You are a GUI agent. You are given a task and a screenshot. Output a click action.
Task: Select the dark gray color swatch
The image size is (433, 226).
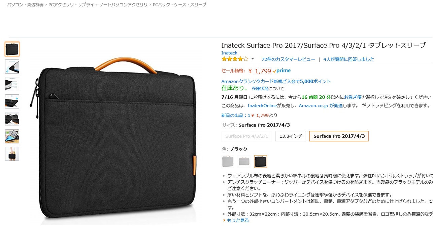[x=228, y=162]
